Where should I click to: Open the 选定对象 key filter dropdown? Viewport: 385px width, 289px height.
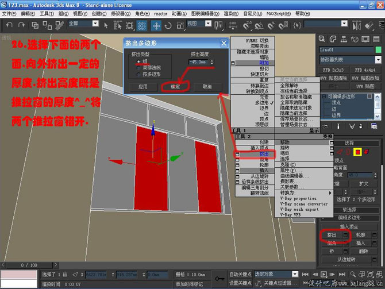[295, 274]
